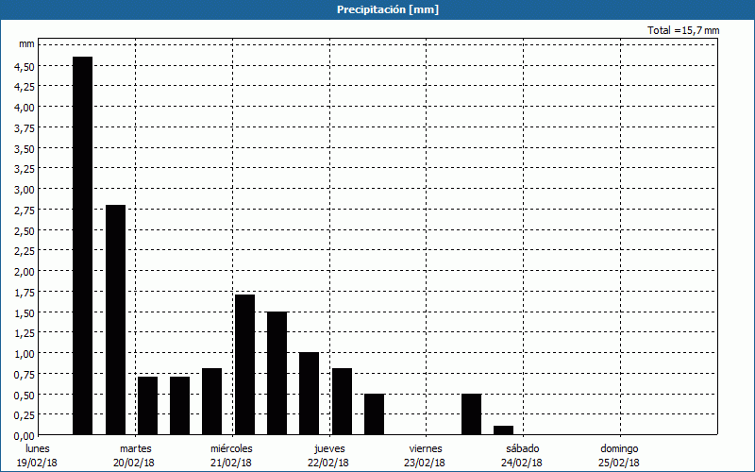Click the miércoles 21/02/18 axis label
This screenshot has height=472, width=755.
(231, 455)
